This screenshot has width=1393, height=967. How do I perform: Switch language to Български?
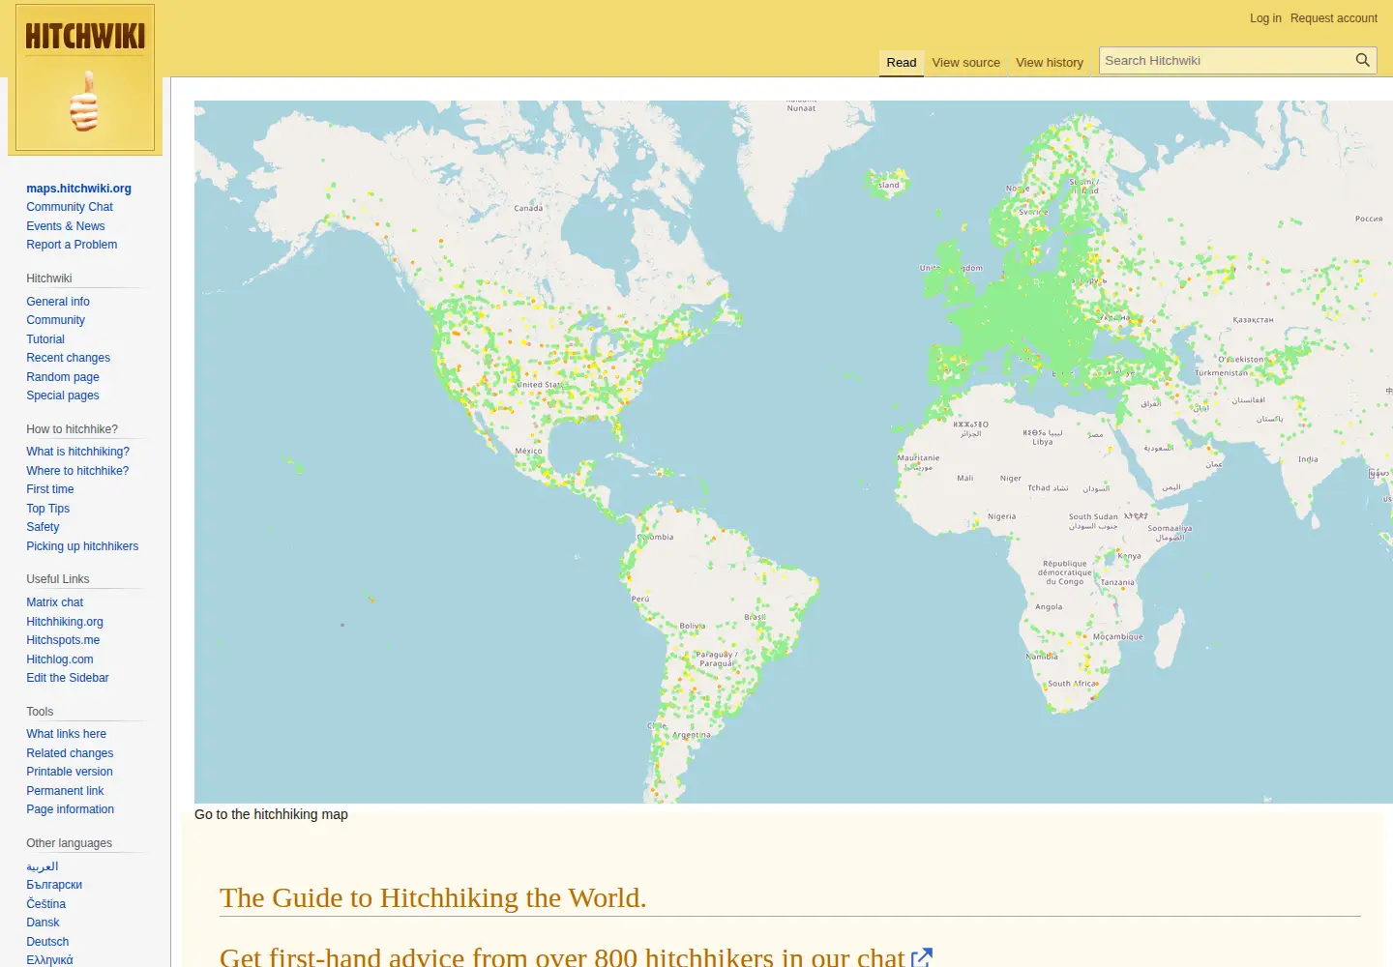54,885
